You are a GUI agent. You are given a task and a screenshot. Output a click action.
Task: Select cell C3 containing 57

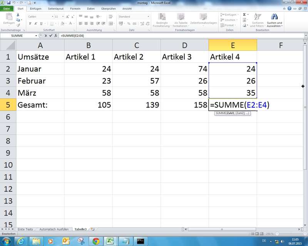[x=136, y=81]
